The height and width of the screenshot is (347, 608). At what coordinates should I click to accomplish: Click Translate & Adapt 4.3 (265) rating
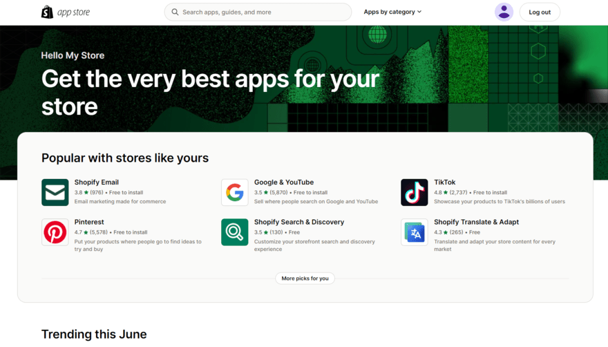point(448,232)
